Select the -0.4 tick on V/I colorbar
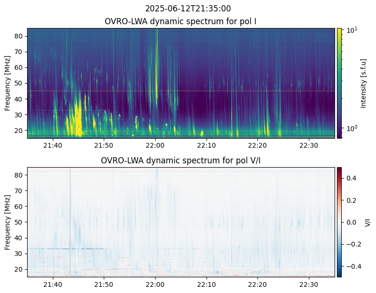The image size is (376, 293). tap(352, 266)
